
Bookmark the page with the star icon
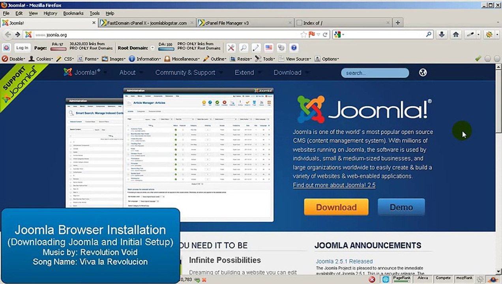[x=304, y=35]
